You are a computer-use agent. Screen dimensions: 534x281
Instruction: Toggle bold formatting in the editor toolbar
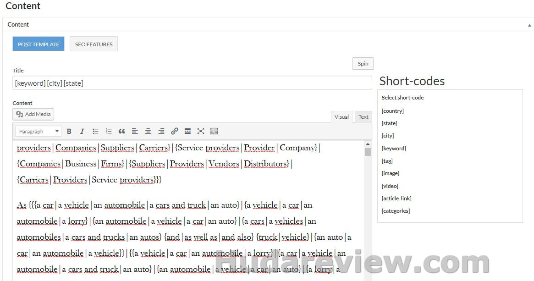point(69,131)
